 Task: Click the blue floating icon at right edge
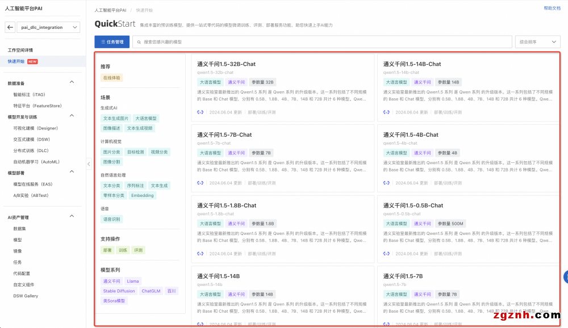(565, 277)
